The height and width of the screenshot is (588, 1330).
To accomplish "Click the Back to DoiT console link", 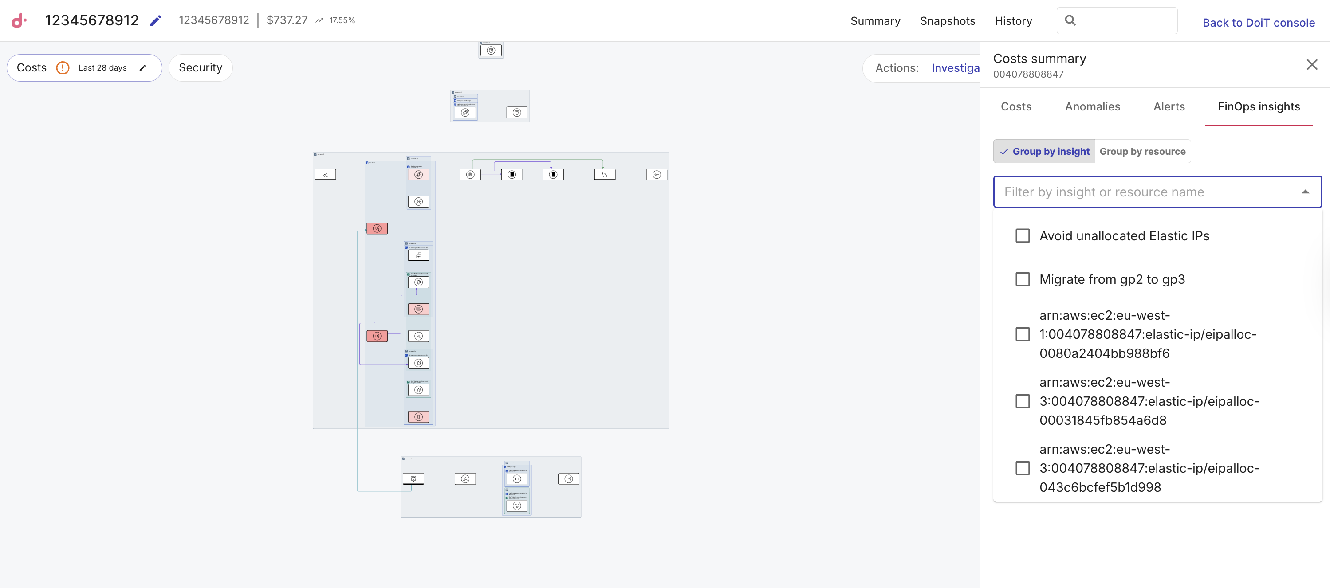I will point(1258,22).
